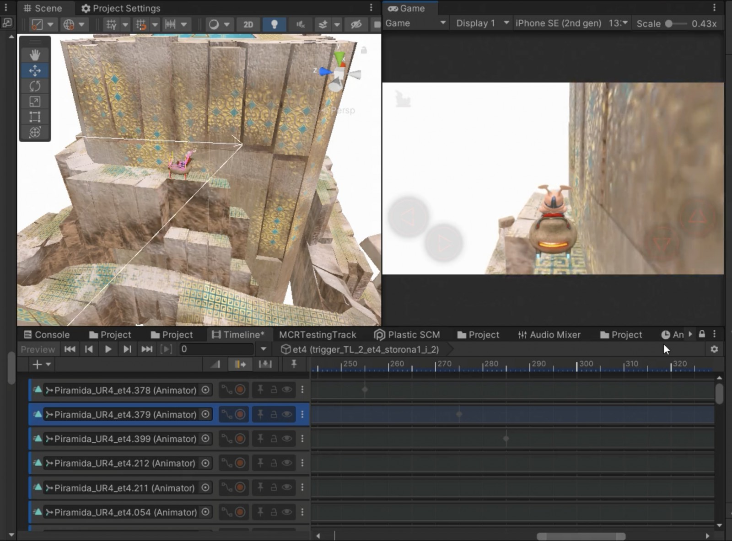Open the Display 1 dropdown
This screenshot has width=732, height=541.
click(x=483, y=23)
